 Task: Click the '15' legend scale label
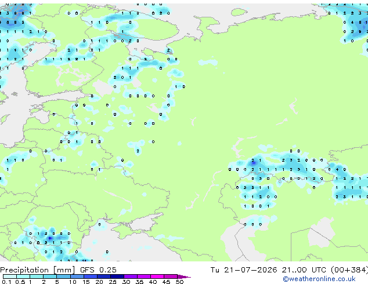[x=86, y=282]
